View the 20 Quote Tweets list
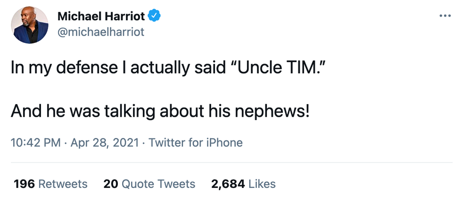462x202 pixels. (x=149, y=184)
